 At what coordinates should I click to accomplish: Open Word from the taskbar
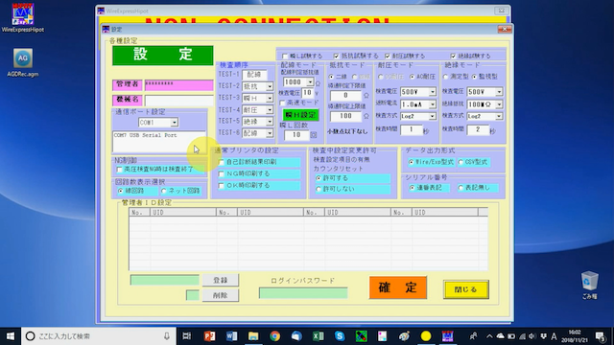(231, 336)
